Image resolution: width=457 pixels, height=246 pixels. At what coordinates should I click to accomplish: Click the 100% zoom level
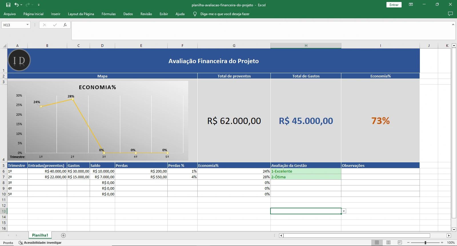[451, 243]
